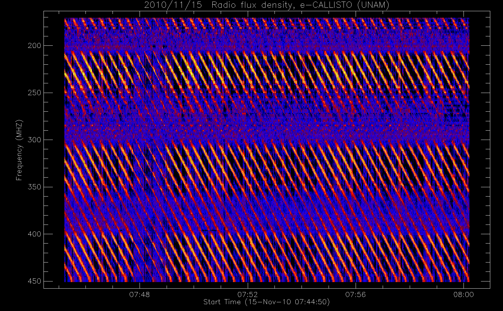The height and width of the screenshot is (311, 503).
Task: Click the 'Frequency (MHZ)' y-axis label
Action: coord(19,150)
